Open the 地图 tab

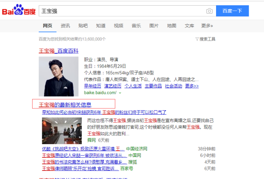coord(172,26)
